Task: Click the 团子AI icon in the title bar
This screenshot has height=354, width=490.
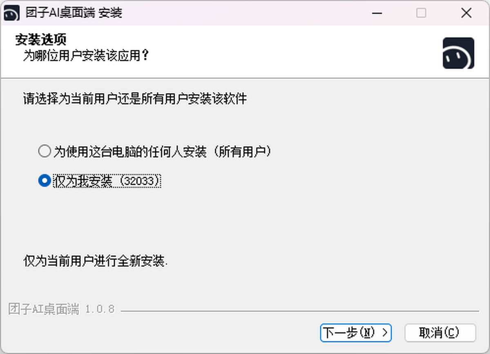Action: [x=12, y=13]
